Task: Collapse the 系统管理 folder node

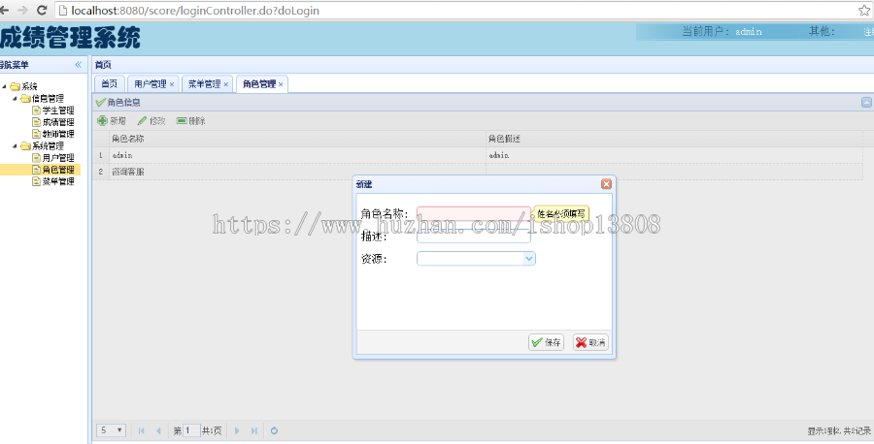Action: tap(15, 145)
